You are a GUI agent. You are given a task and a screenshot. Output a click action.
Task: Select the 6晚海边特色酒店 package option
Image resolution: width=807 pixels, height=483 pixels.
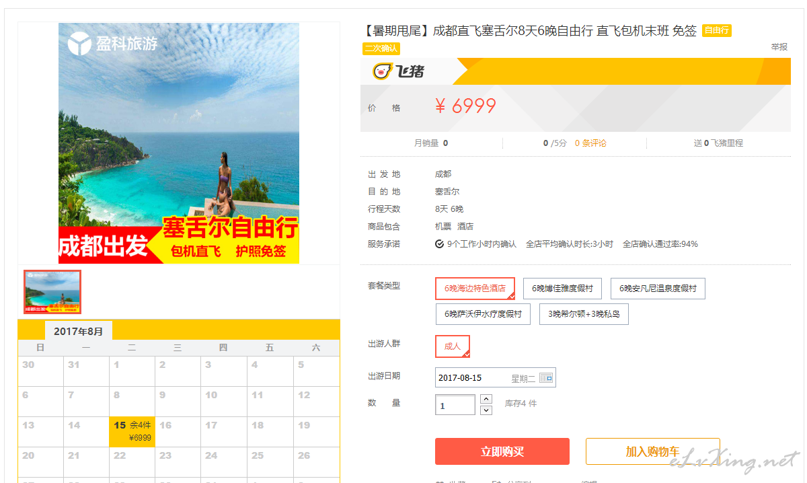point(475,288)
